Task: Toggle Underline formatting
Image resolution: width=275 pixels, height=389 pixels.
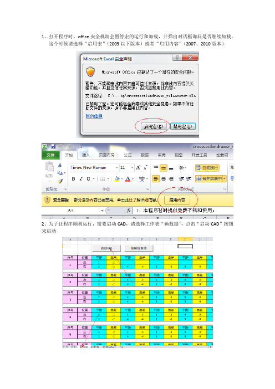Action: tap(88, 179)
